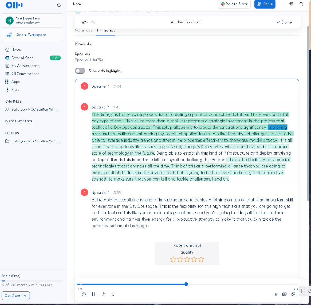311x305 pixels.
Task: Click the Note title in header
Action: click(77, 4)
